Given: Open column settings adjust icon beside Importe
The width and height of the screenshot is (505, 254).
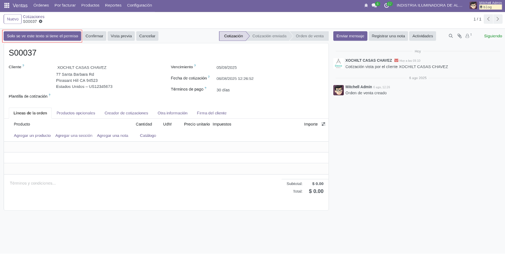Looking at the screenshot, I should [323, 124].
